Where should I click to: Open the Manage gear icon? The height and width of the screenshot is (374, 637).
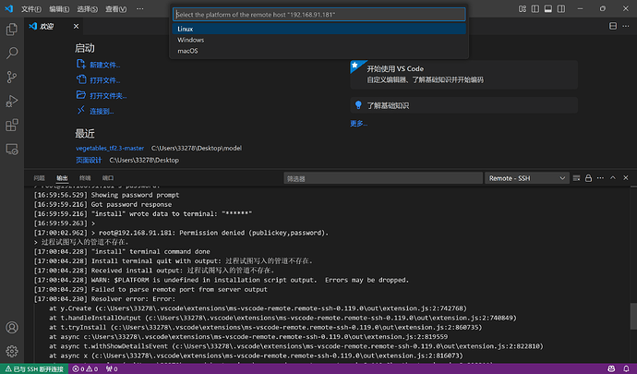coord(12,351)
